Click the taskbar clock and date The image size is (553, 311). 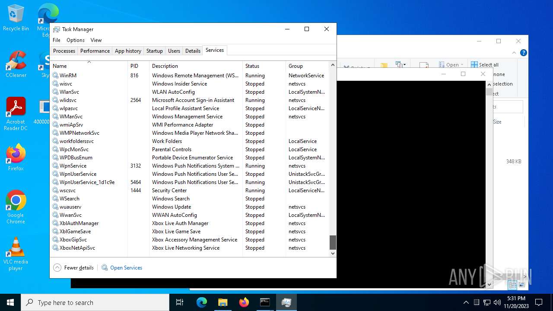coord(516,302)
